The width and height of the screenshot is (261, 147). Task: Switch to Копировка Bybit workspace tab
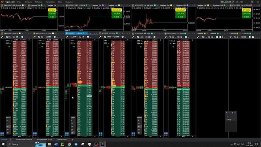pos(44,140)
